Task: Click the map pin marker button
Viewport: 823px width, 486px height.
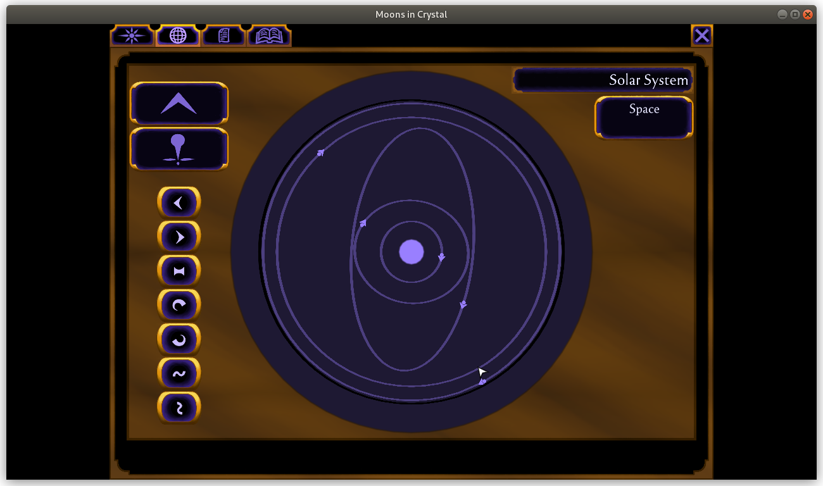Action: [x=179, y=149]
